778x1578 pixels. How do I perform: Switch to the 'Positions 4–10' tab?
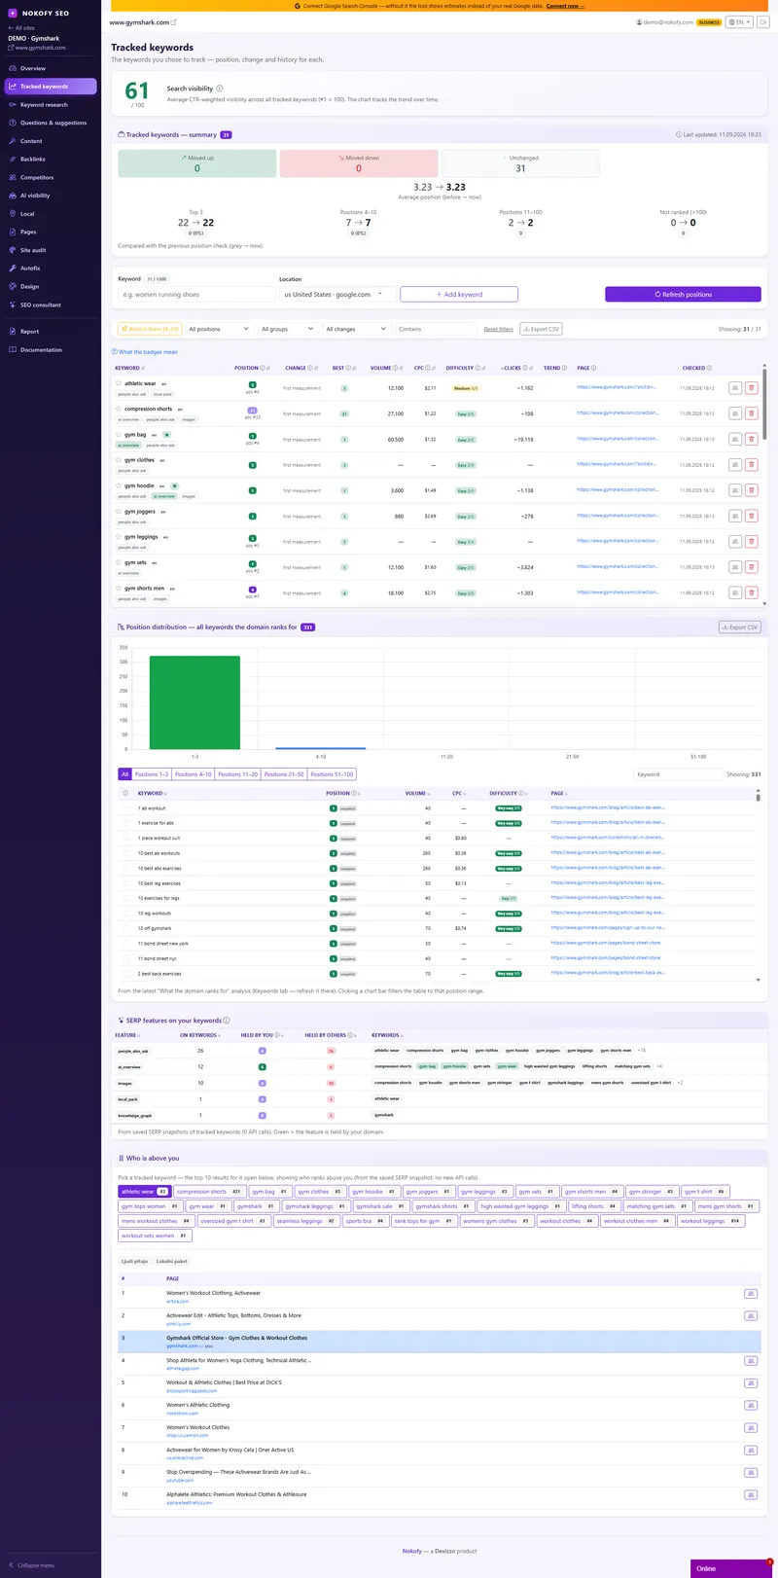[x=193, y=774]
